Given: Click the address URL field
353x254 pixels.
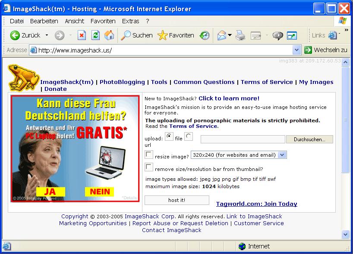Looking at the screenshot, I should pos(164,50).
